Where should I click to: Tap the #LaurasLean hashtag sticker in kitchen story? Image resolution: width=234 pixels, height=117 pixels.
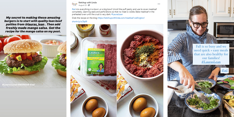[211, 62]
